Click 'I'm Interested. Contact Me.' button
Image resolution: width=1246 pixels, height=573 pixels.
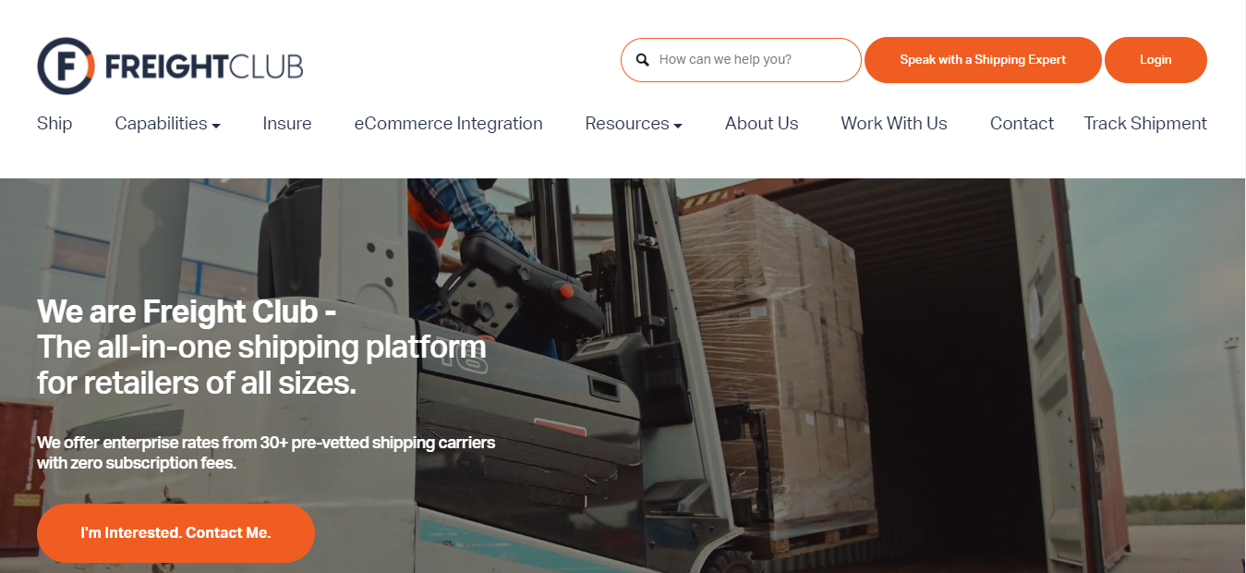pyautogui.click(x=175, y=533)
